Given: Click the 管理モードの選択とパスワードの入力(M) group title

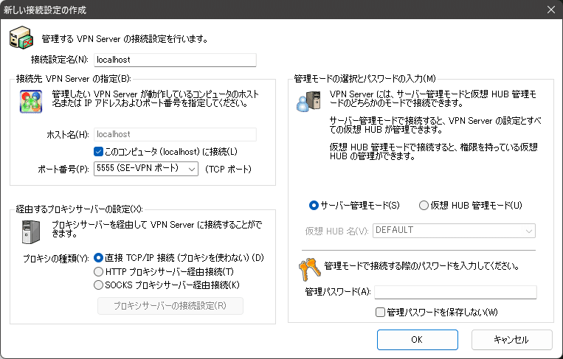Looking at the screenshot, I should (365, 79).
